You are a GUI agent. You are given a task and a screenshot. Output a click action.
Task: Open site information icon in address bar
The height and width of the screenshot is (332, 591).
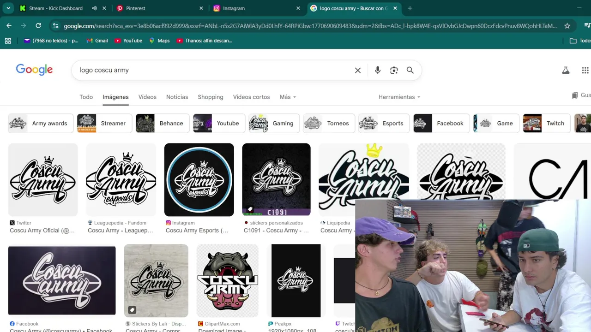tap(55, 26)
